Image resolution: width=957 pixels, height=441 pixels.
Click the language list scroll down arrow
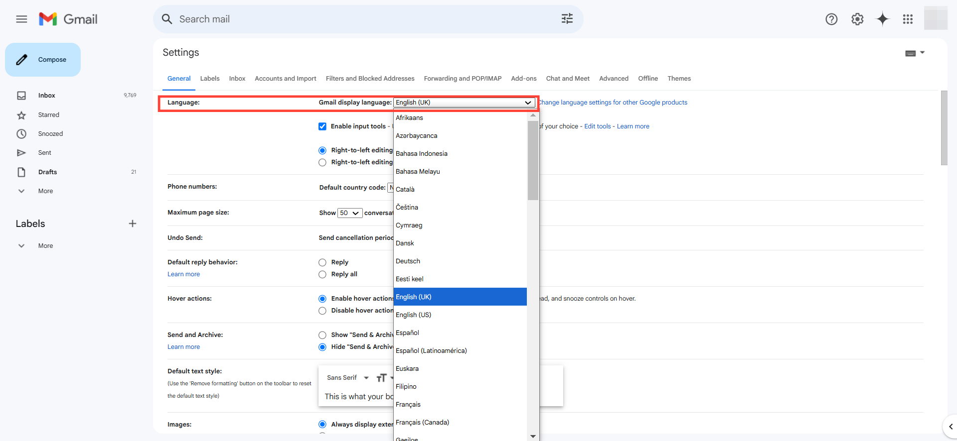click(533, 436)
